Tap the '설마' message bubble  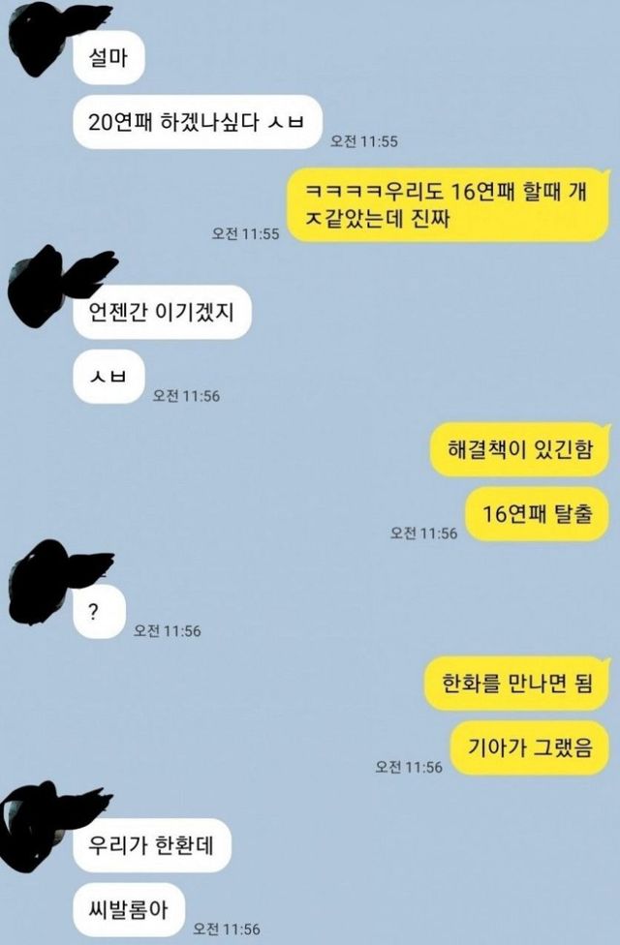[108, 58]
